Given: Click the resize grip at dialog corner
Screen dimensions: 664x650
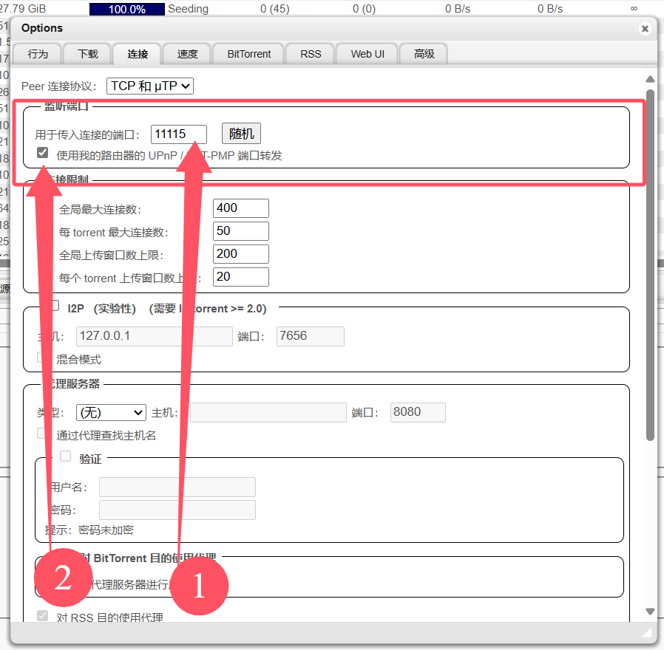Looking at the screenshot, I should 648,633.
